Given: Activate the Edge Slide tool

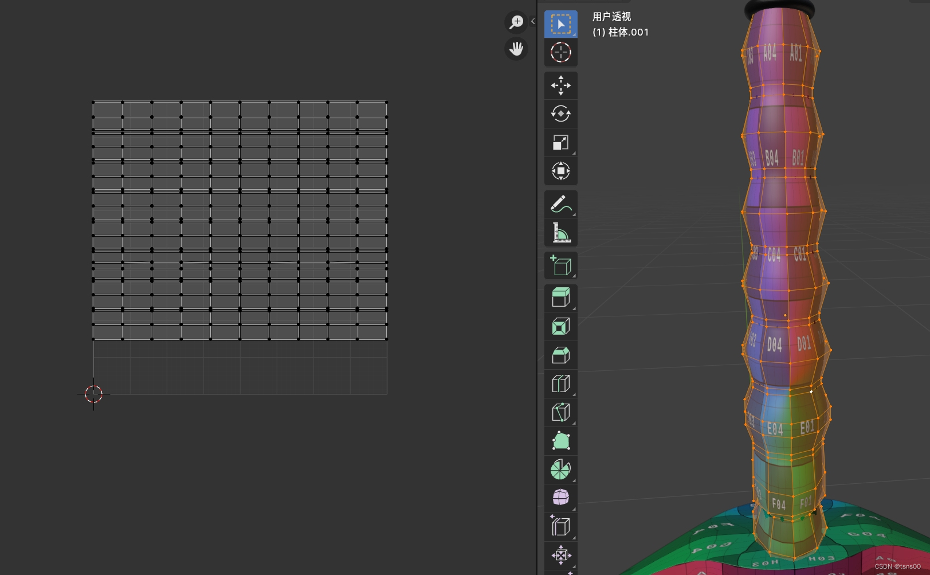Looking at the screenshot, I should click(x=560, y=526).
